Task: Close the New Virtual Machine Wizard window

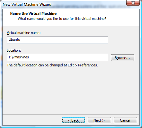Action: click(133, 3)
